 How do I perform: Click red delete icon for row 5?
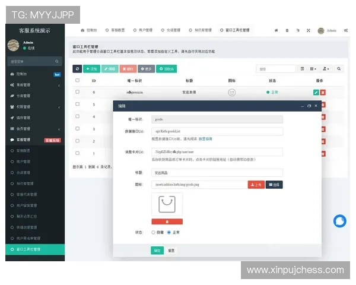pyautogui.click(x=323, y=104)
